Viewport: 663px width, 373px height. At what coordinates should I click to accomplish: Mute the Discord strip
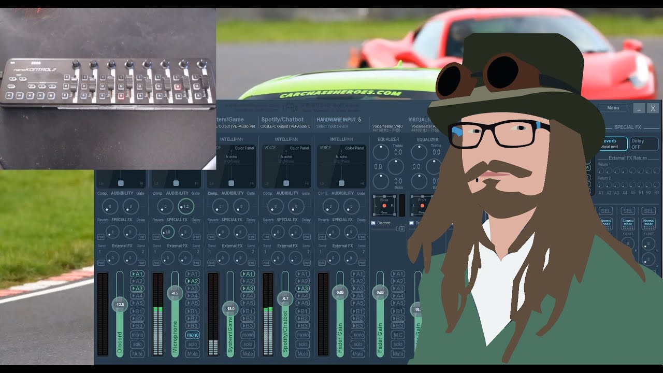(x=137, y=354)
